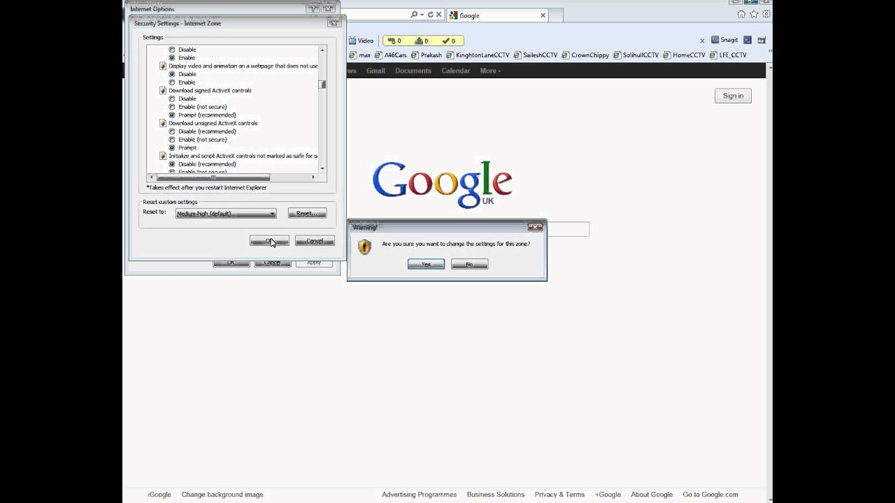Click the last Snagit toolbar capture icon
The width and height of the screenshot is (895, 503).
[x=761, y=40]
